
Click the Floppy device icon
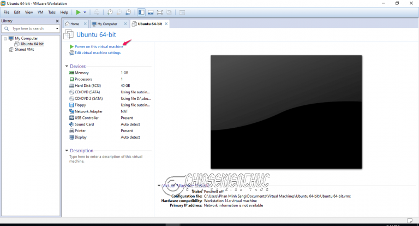[x=71, y=105]
